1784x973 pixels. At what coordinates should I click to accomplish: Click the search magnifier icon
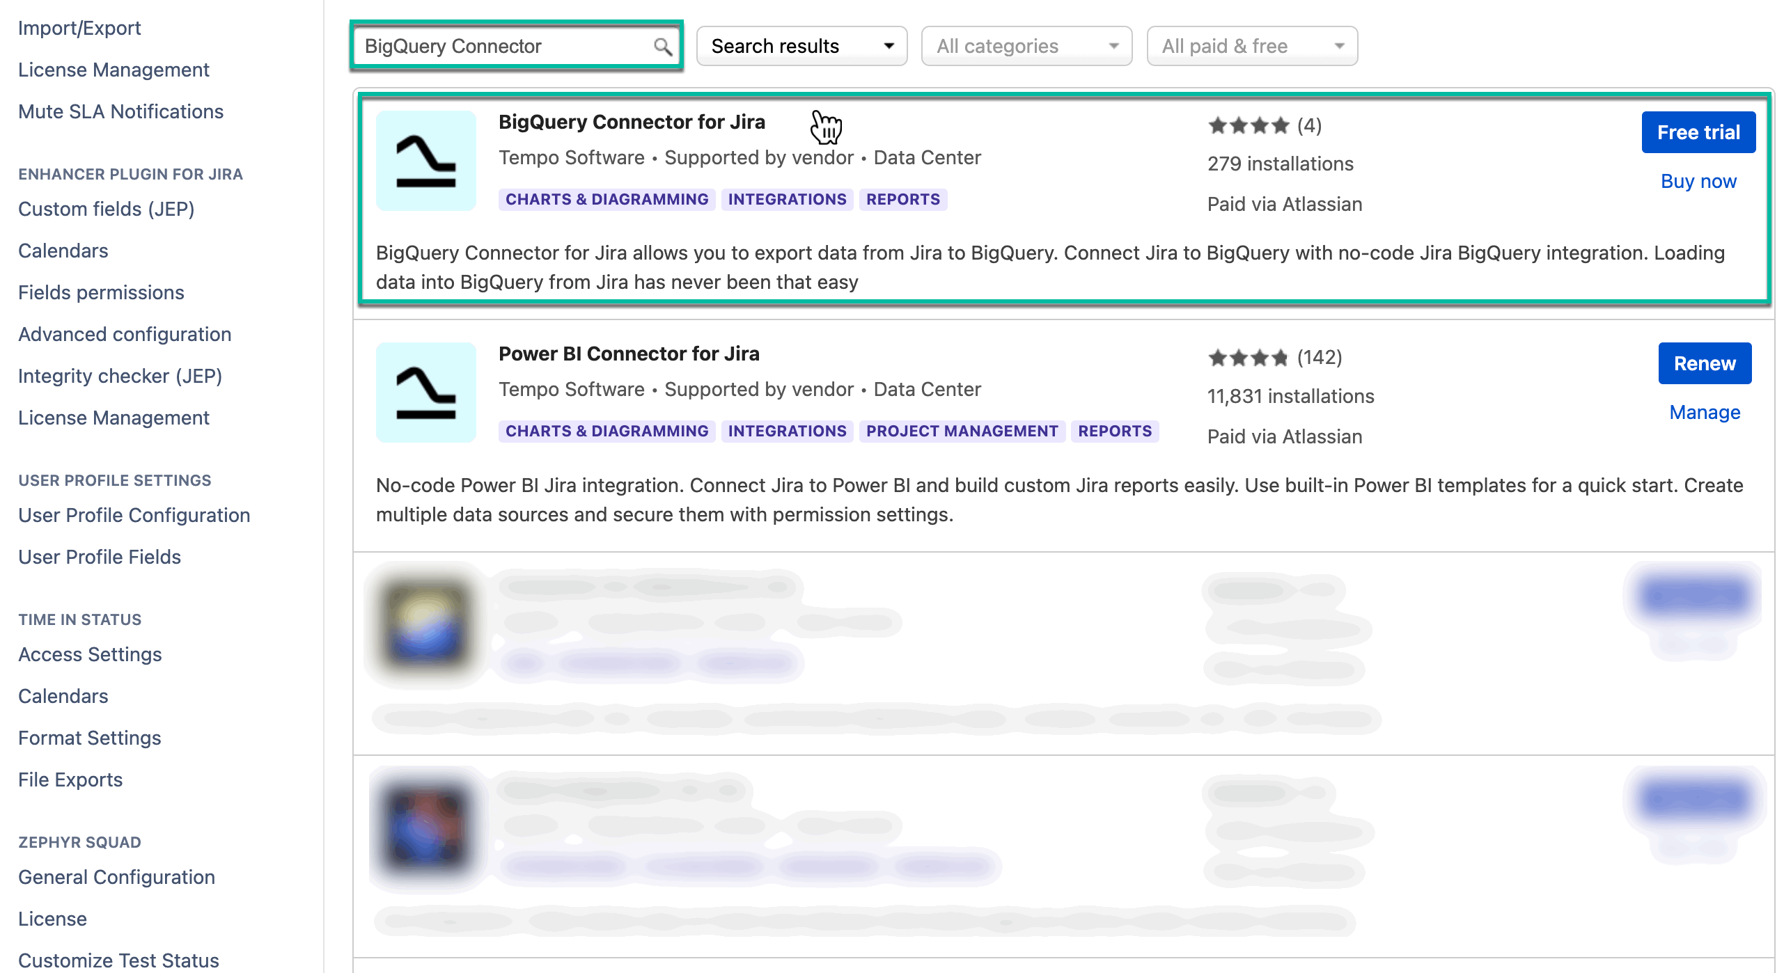[662, 47]
